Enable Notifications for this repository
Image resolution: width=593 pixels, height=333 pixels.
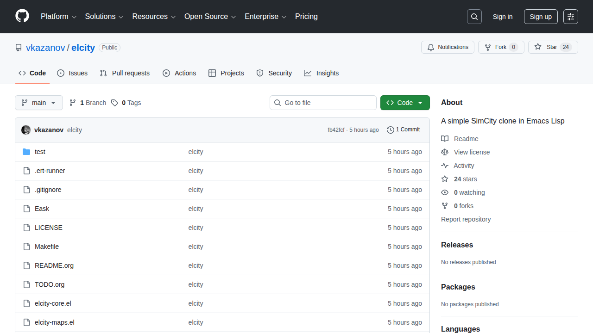click(448, 47)
